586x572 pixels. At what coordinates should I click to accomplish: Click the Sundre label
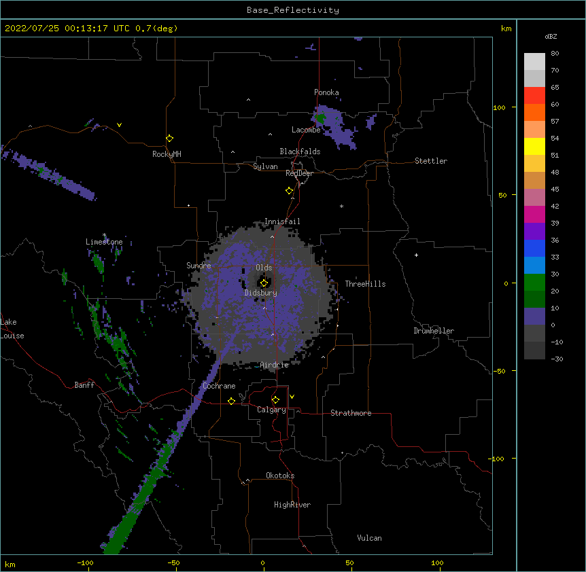(199, 266)
